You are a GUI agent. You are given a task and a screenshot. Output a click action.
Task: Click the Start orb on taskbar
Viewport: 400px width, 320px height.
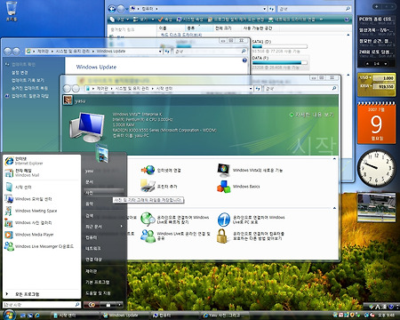(9, 315)
